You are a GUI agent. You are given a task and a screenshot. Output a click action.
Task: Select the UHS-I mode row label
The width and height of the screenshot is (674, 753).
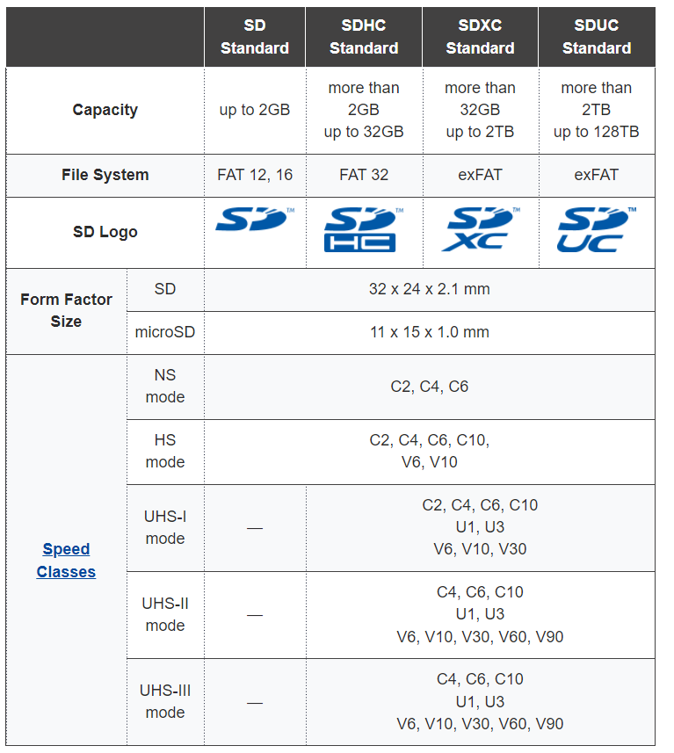click(165, 527)
